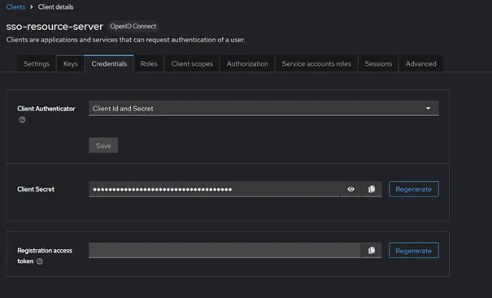Expand the Client Authenticator dropdown arrow
492x298 pixels.
(428, 109)
